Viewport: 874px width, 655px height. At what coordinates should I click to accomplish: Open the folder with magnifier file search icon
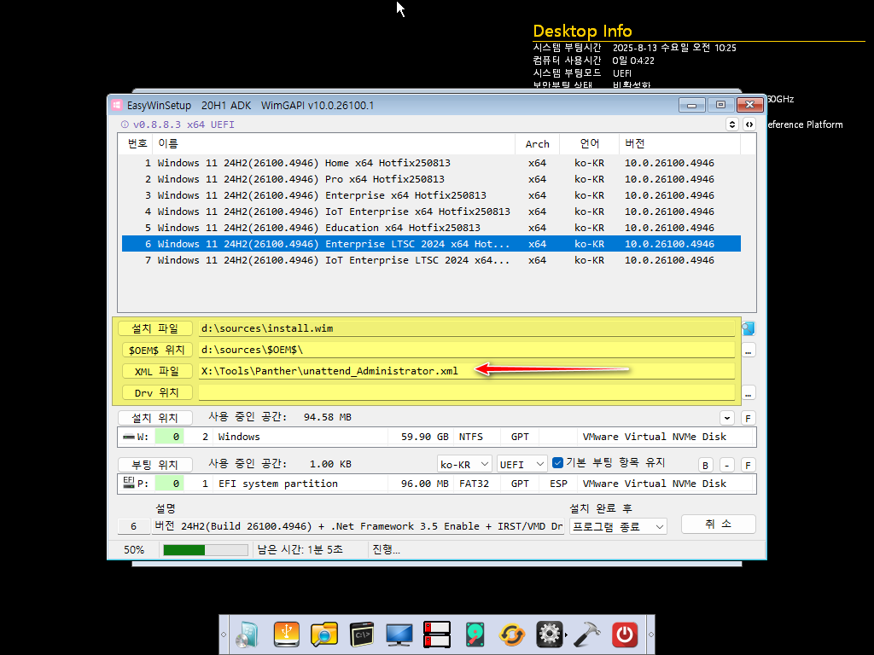(x=323, y=635)
